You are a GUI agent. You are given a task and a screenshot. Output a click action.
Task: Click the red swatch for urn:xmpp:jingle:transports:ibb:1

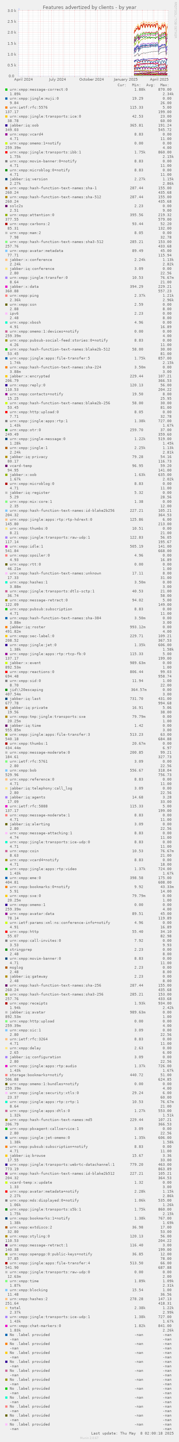pyautogui.click(x=7, y=152)
